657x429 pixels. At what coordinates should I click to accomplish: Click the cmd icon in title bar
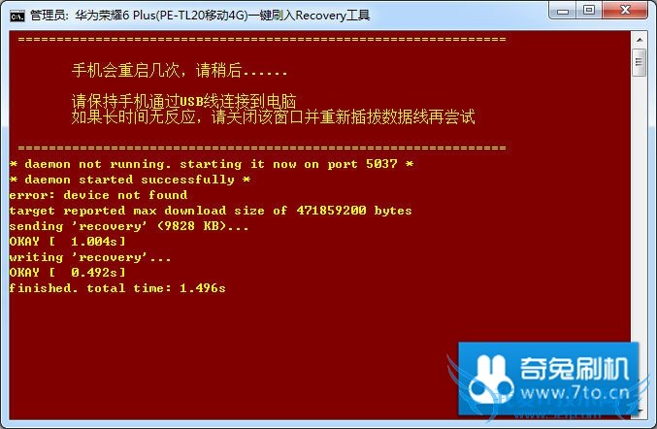(x=16, y=16)
